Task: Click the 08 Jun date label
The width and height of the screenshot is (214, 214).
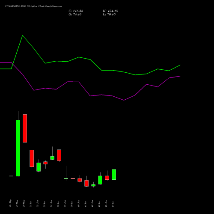Action: [x=65, y=204]
